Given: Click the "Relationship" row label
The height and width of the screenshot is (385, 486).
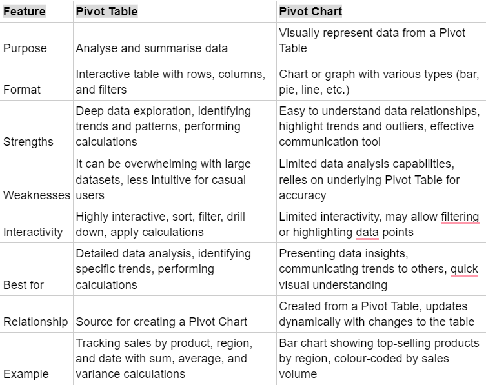Looking at the screenshot, I should pyautogui.click(x=35, y=321).
